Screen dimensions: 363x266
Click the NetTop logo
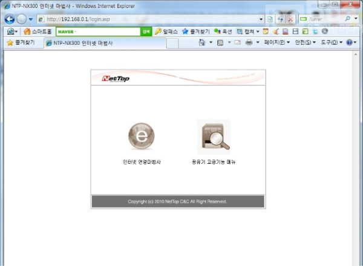point(116,79)
